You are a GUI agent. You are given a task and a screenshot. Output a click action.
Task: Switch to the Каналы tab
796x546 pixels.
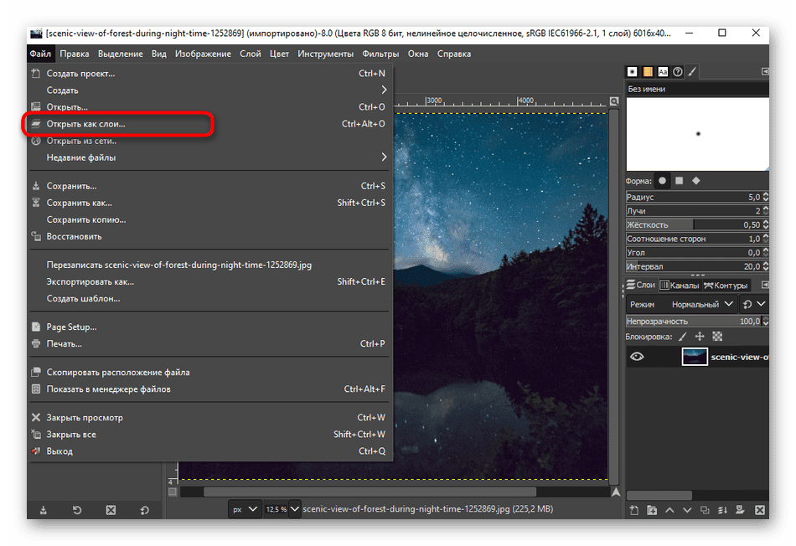(x=680, y=286)
